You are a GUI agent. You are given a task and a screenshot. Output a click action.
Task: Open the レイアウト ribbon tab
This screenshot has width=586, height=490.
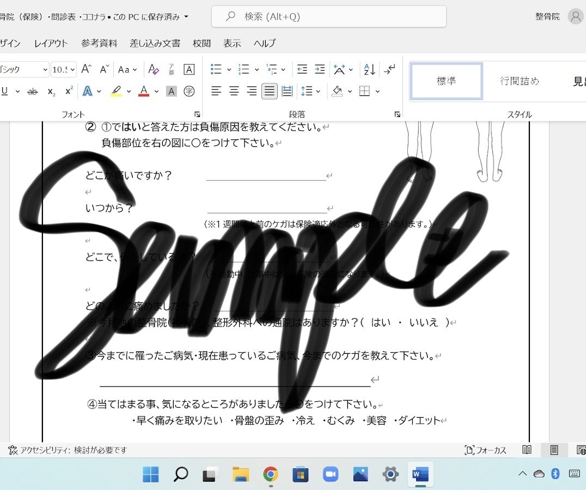click(x=51, y=44)
